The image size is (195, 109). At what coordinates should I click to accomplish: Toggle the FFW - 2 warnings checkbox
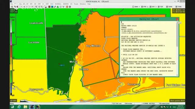(142, 7)
